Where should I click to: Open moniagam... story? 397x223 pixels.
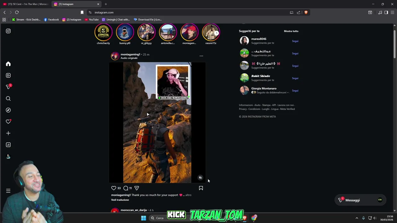189,33
